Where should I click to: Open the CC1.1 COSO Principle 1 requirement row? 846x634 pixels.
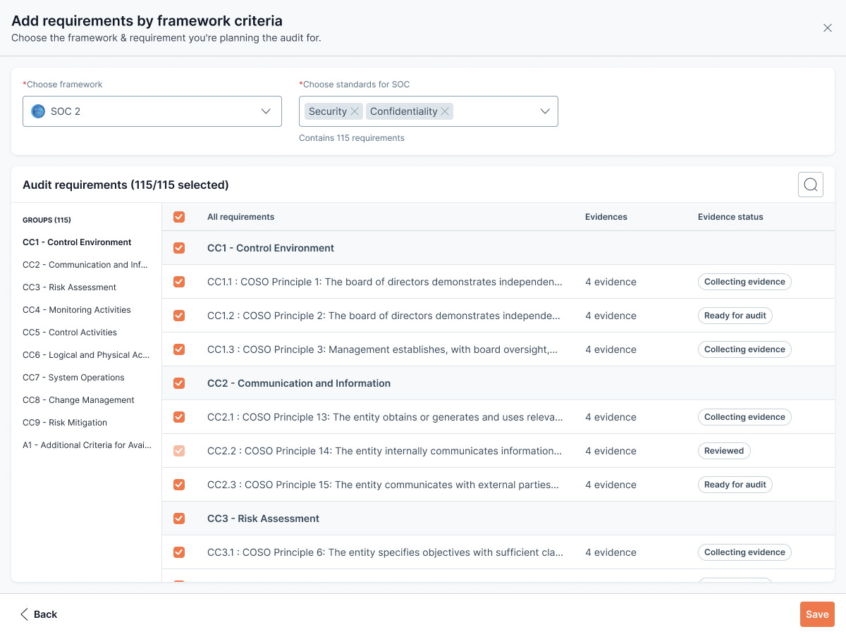click(384, 282)
